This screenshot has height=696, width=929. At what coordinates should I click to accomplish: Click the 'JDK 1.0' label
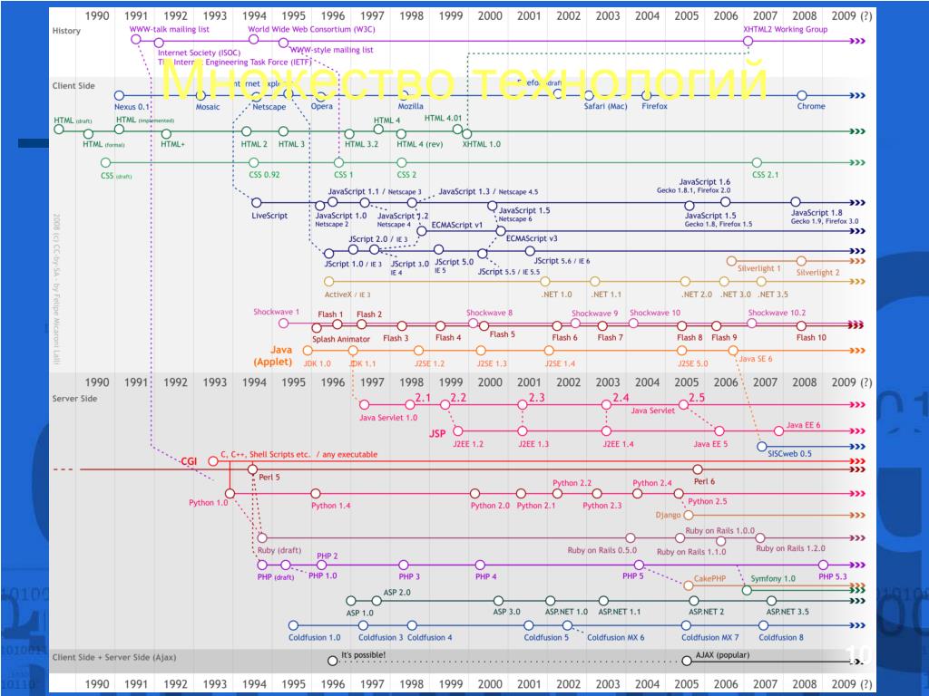(317, 363)
